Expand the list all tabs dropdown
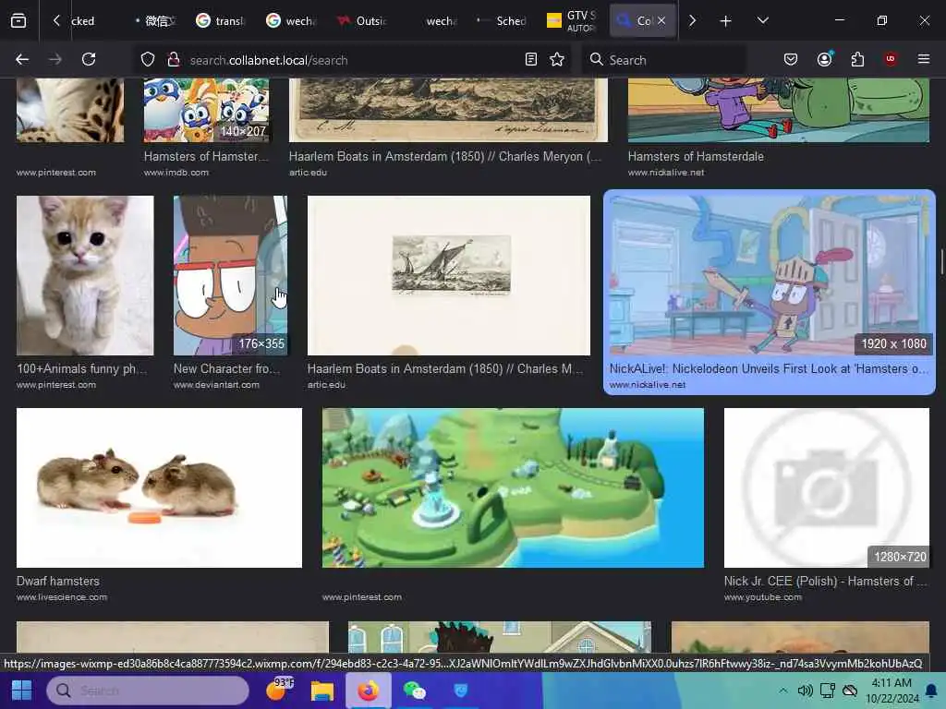 762,20
